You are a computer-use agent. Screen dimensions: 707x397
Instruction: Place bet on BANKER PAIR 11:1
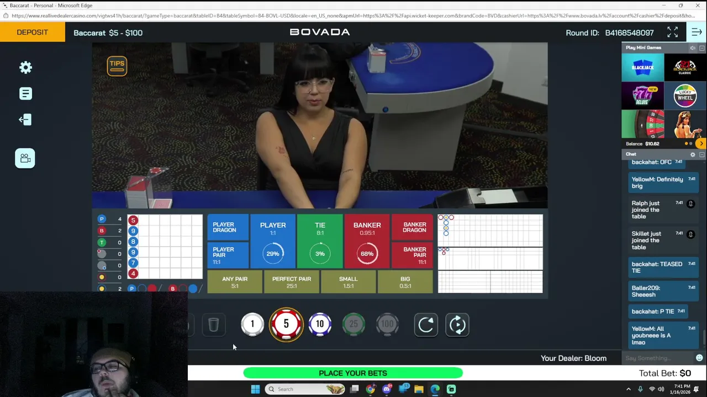click(x=413, y=255)
